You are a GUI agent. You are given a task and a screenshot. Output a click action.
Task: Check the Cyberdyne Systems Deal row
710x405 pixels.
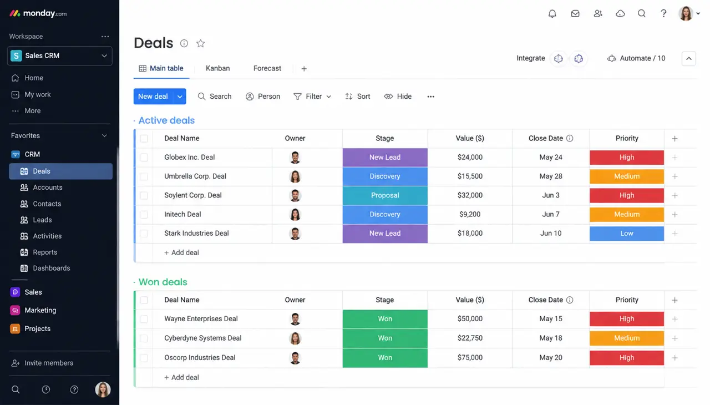point(144,338)
